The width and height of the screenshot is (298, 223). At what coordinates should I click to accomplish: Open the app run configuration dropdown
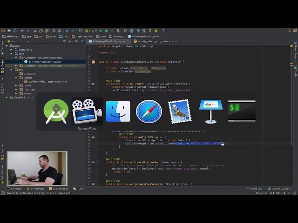91,31
